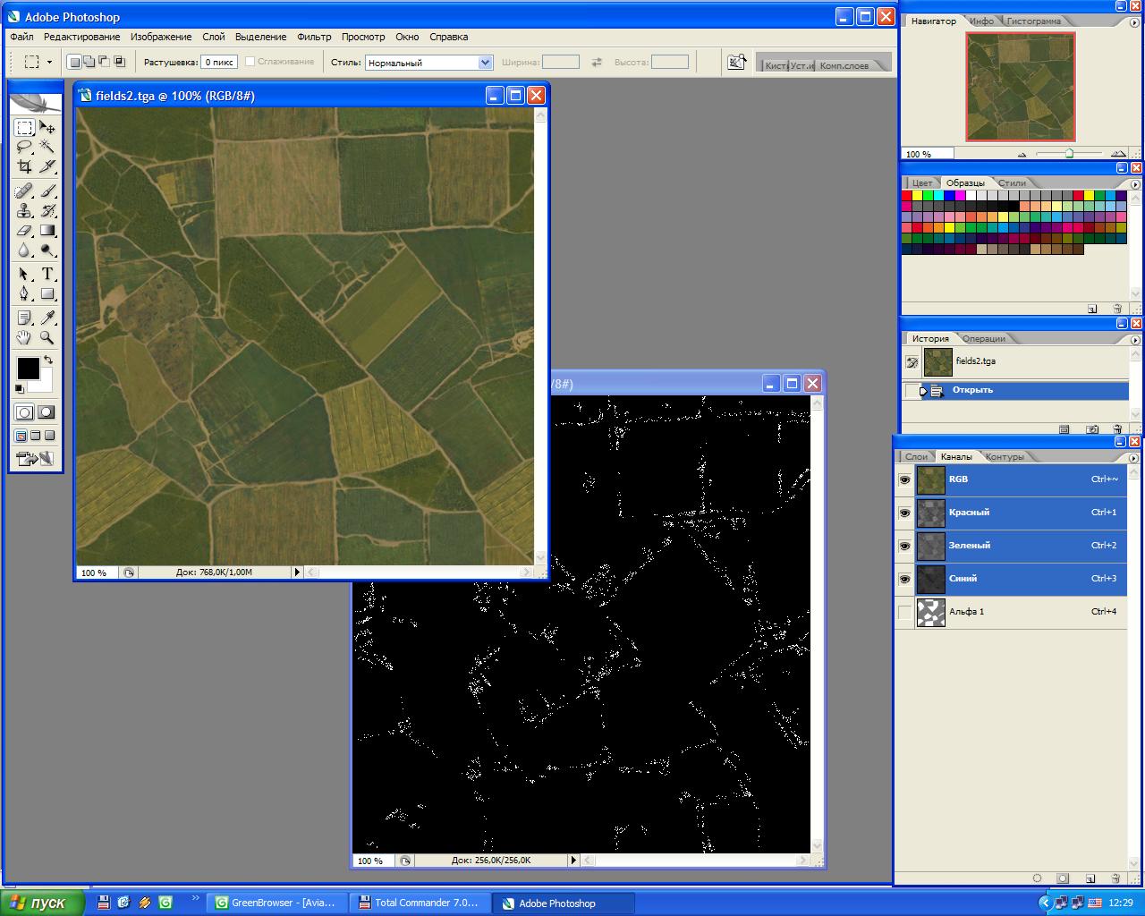The image size is (1145, 916).
Task: Switch to the Слои tab
Action: (916, 456)
